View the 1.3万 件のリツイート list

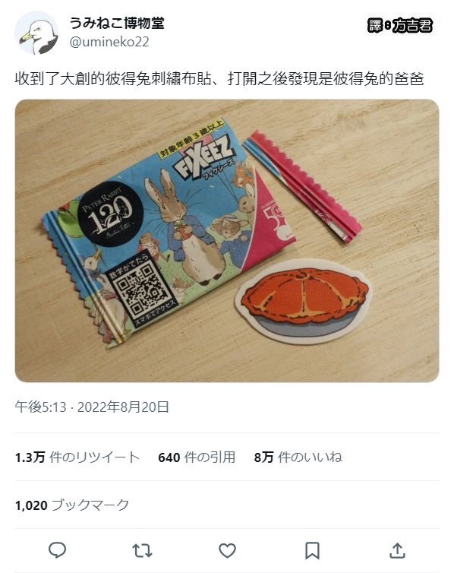pos(77,457)
